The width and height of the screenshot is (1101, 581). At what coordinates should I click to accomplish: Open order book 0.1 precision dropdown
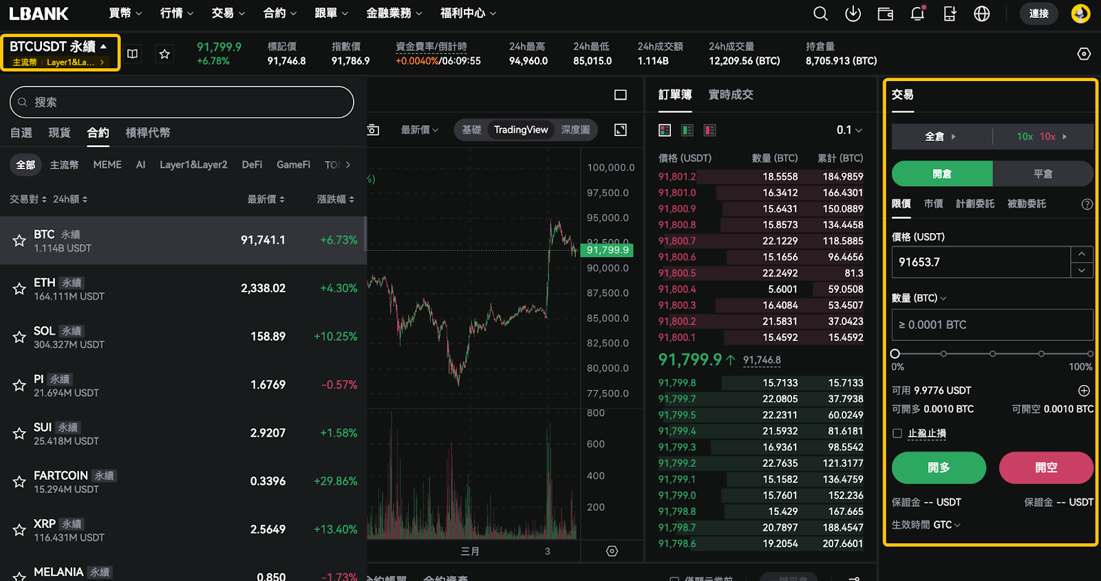click(849, 130)
